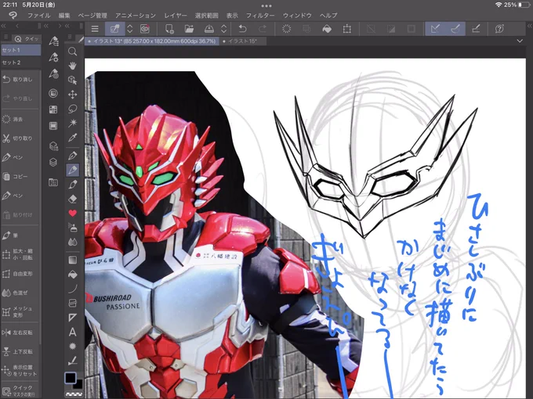Image resolution: width=533 pixels, height=399 pixels.
Task: Open the Brush Size palette icon
Action: 53,74
